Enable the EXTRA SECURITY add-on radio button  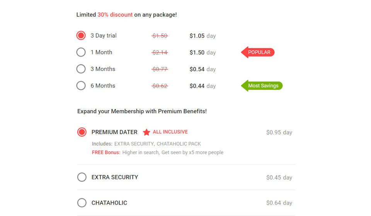tap(82, 177)
